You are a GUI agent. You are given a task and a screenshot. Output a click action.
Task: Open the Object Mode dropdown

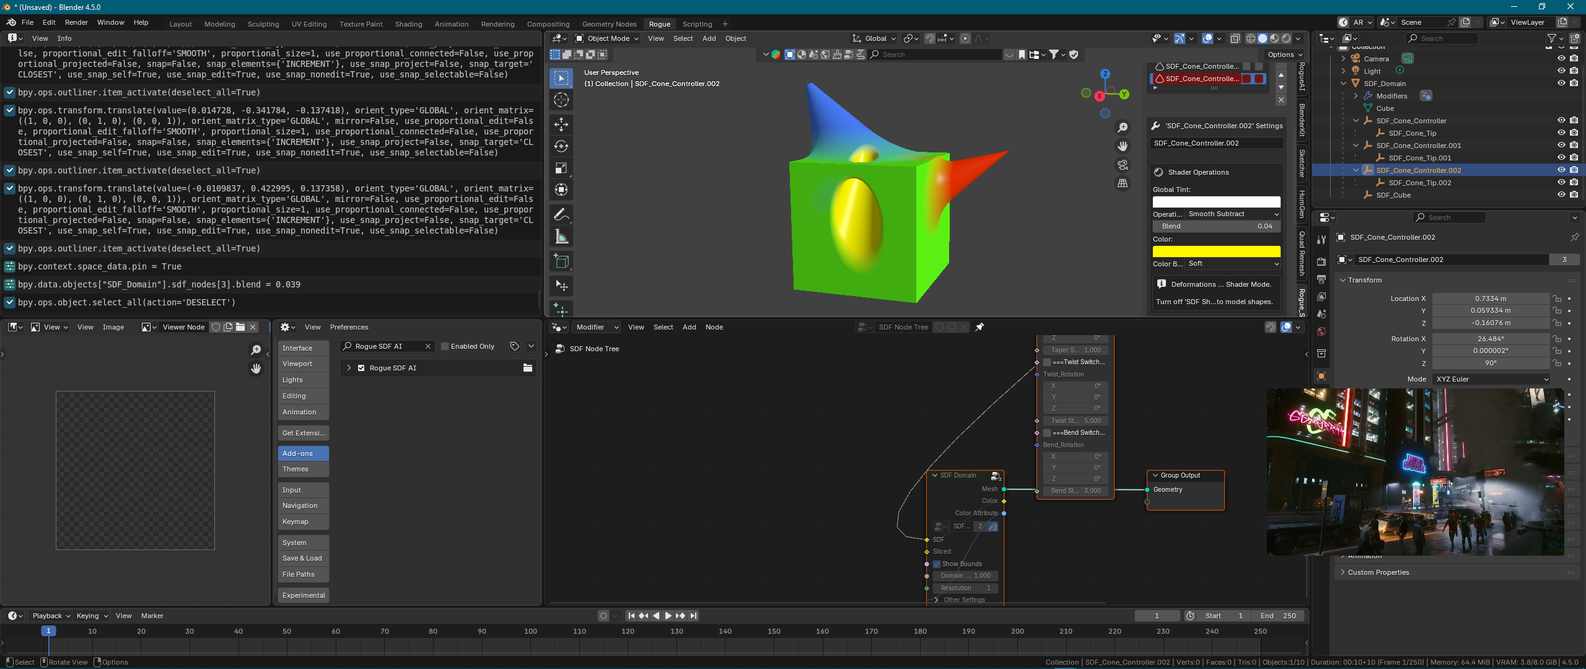click(x=607, y=38)
